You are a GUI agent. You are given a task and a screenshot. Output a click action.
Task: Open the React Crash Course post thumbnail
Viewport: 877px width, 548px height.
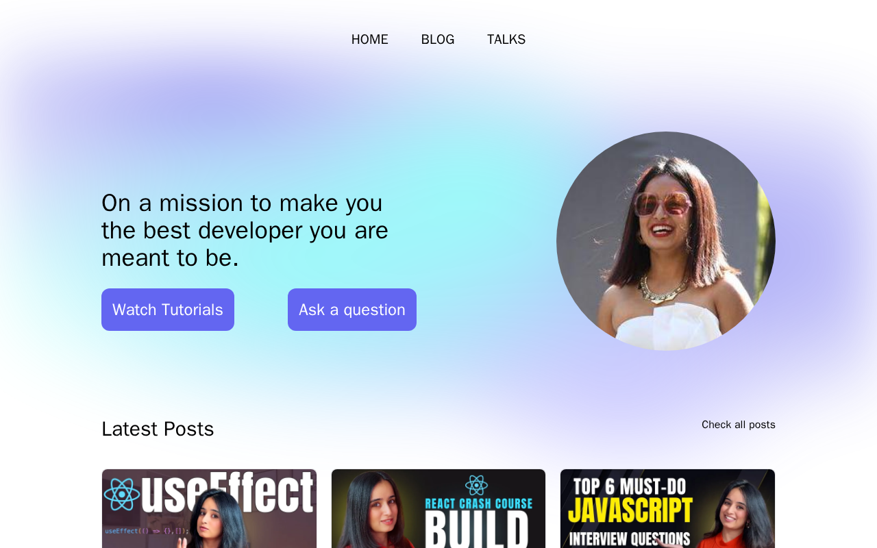[438, 508]
